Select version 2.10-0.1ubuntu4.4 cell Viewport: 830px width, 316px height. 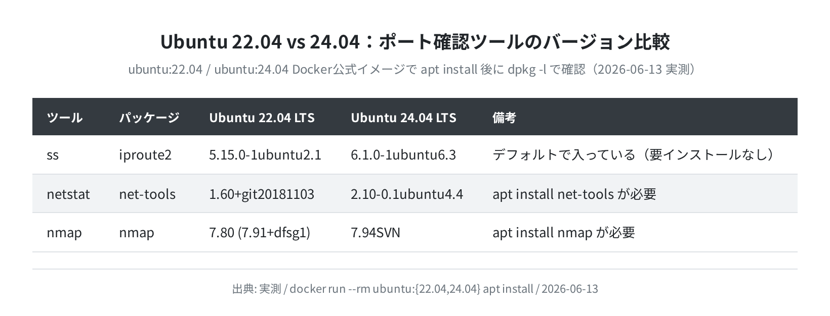(x=407, y=194)
